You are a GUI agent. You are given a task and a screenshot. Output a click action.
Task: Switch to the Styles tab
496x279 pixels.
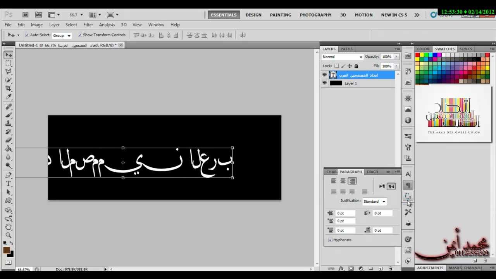coord(465,49)
